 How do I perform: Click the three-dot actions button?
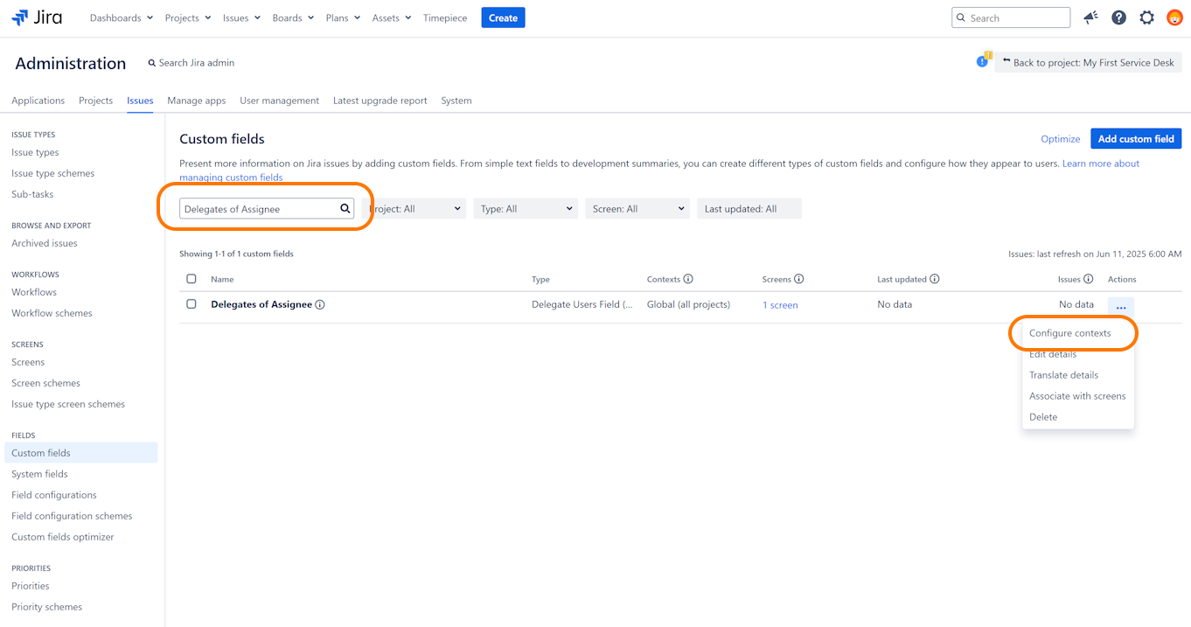coord(1120,306)
